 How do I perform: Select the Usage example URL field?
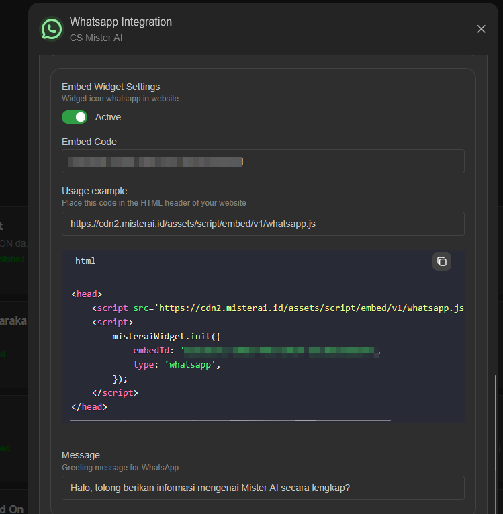pos(263,224)
